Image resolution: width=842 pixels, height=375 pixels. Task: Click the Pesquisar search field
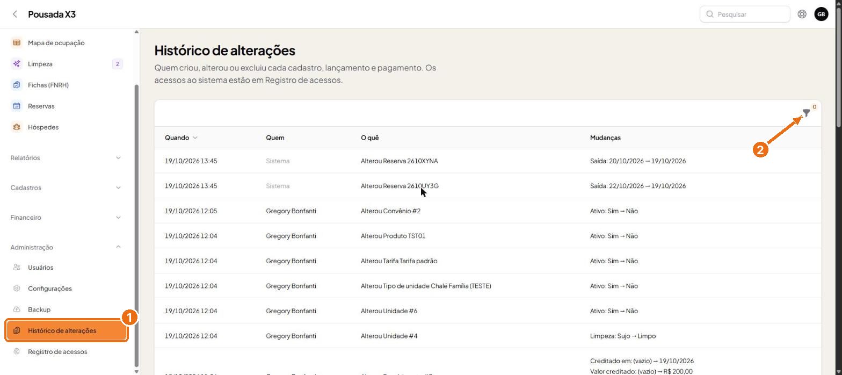(745, 15)
